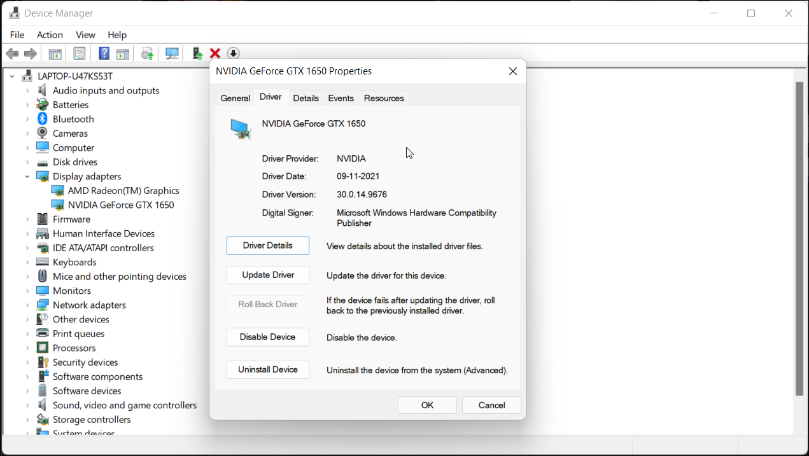
Task: Click the Properties toolbar icon
Action: click(x=80, y=54)
